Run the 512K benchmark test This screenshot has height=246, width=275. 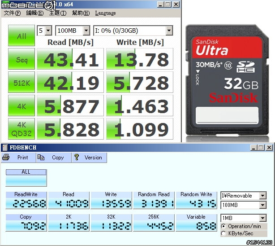[21, 82]
